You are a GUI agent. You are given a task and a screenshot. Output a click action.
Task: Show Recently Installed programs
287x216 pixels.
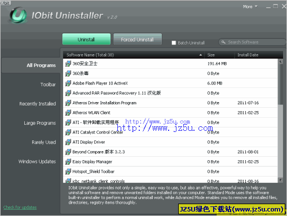pyautogui.click(x=38, y=104)
